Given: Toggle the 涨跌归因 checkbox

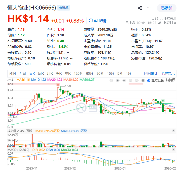Looking at the screenshot, I should click(x=149, y=80).
